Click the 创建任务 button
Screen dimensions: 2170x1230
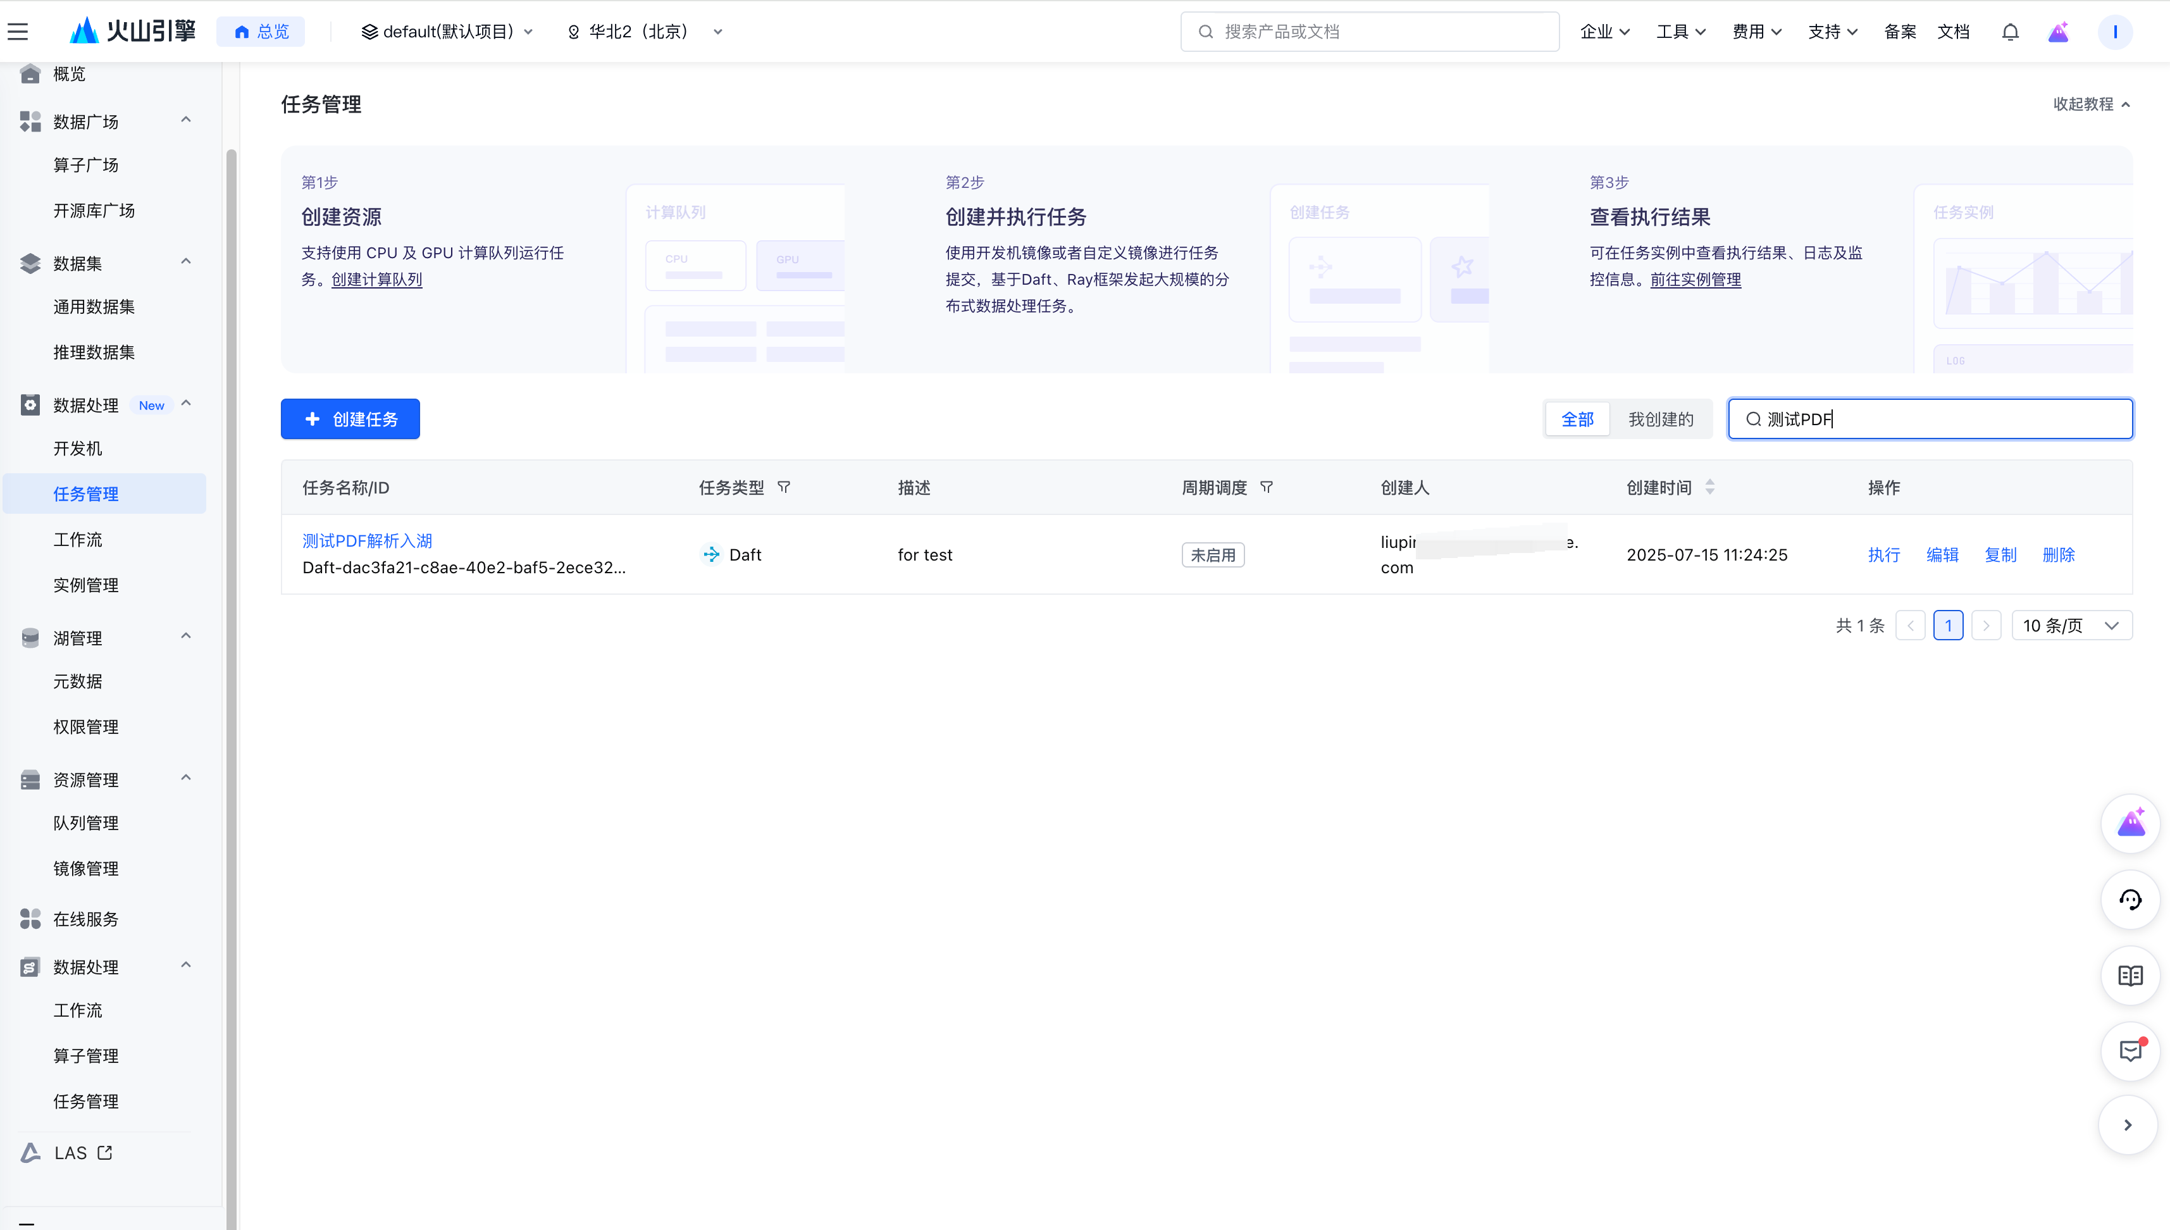tap(350, 419)
